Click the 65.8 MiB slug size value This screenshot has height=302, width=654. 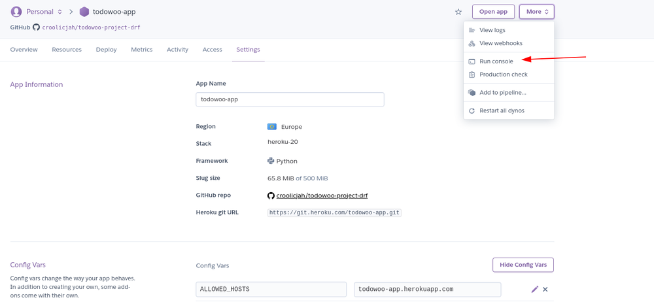click(281, 178)
